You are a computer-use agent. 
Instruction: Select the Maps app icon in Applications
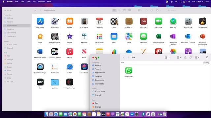click(x=129, y=36)
